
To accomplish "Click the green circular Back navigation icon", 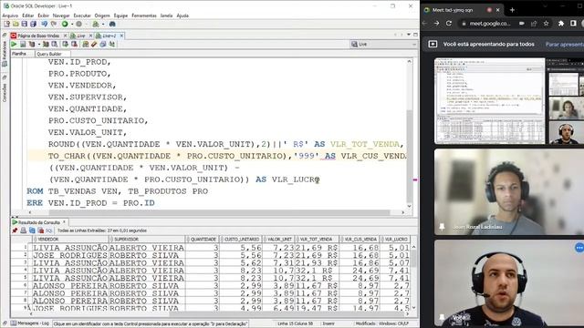I will [x=65, y=25].
